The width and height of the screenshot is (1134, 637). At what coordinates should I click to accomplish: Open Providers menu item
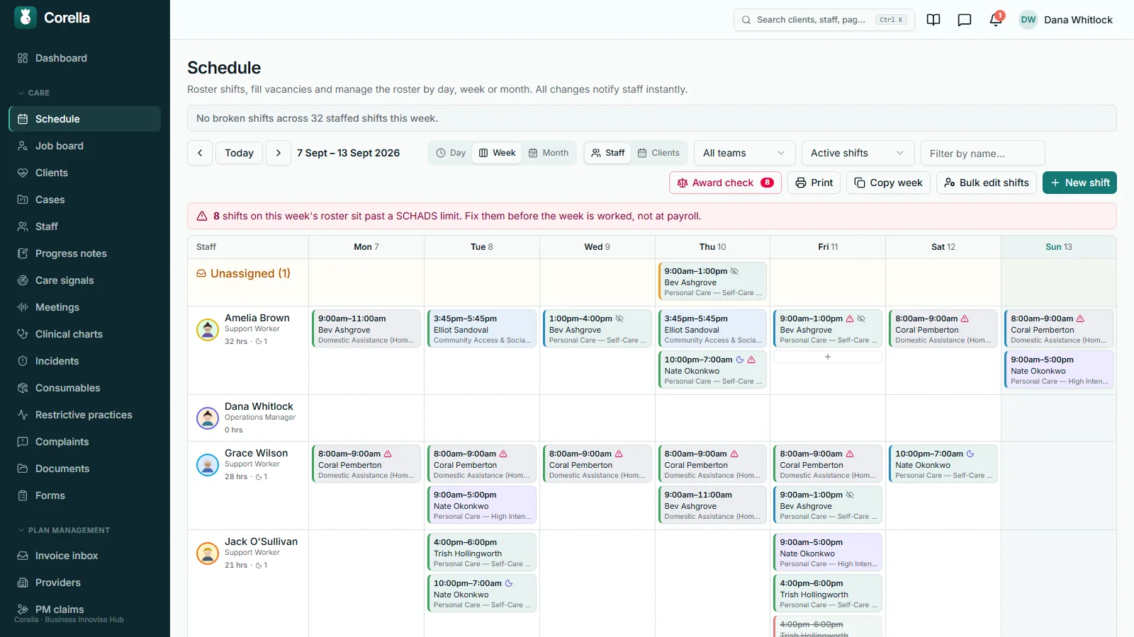point(85,583)
